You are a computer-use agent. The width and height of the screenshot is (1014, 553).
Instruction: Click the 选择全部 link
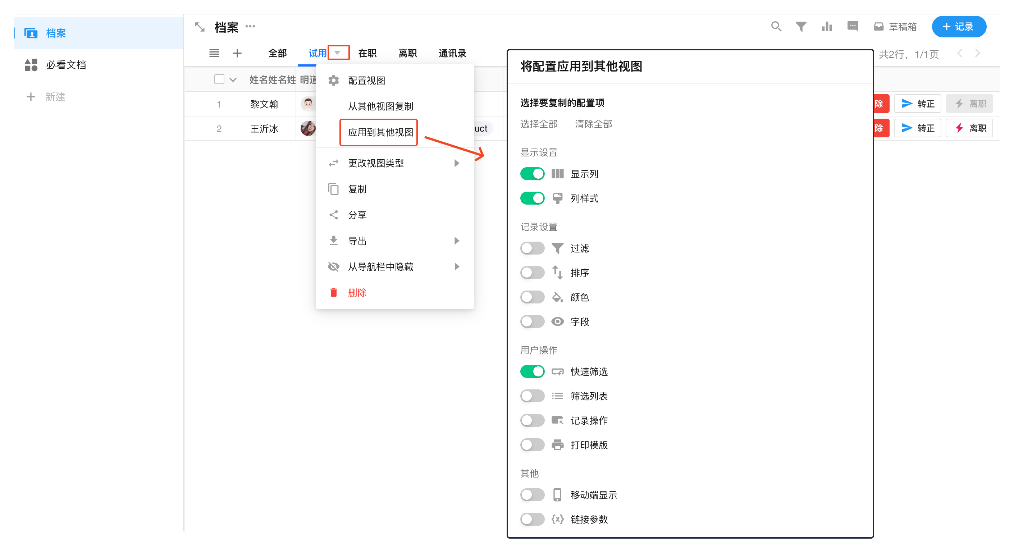point(539,124)
